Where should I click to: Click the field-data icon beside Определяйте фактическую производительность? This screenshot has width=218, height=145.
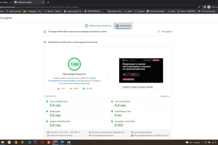[x=45, y=32]
